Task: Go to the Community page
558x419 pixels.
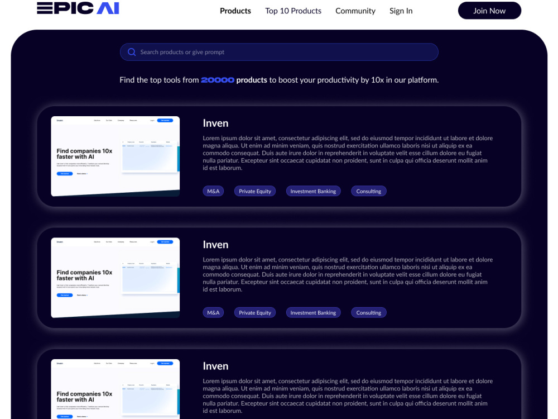Action: pyautogui.click(x=355, y=11)
